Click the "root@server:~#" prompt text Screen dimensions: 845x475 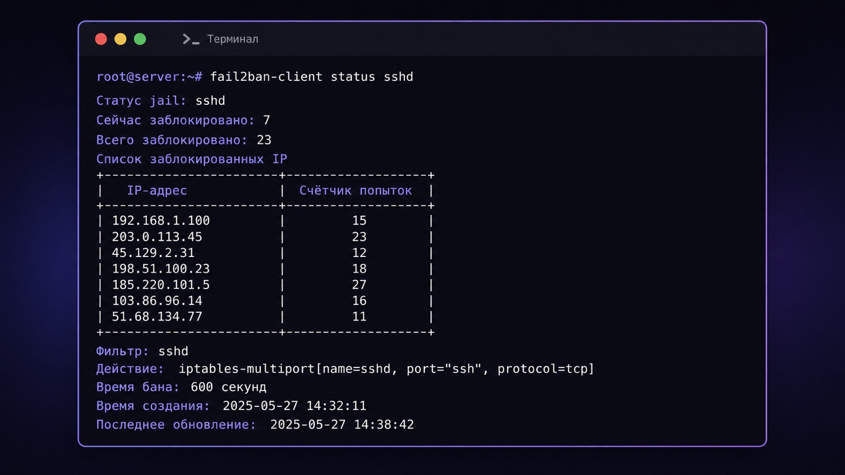pyautogui.click(x=149, y=77)
